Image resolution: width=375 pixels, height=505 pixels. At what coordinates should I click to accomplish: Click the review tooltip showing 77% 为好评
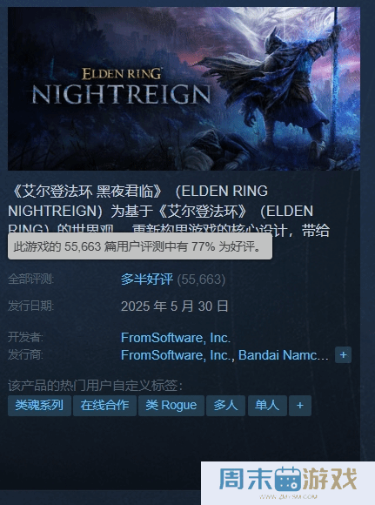[x=140, y=246]
